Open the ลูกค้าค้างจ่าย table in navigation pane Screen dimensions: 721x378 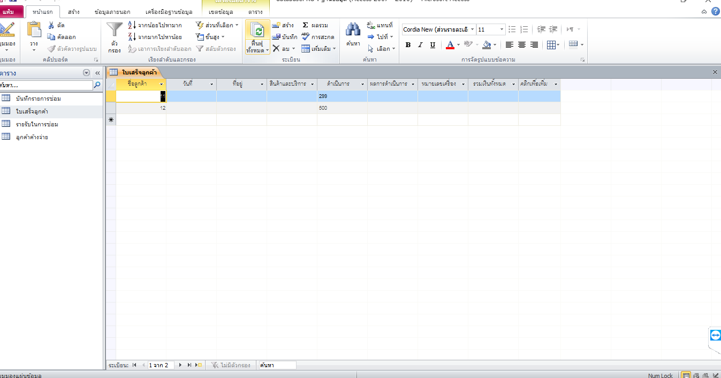(32, 137)
